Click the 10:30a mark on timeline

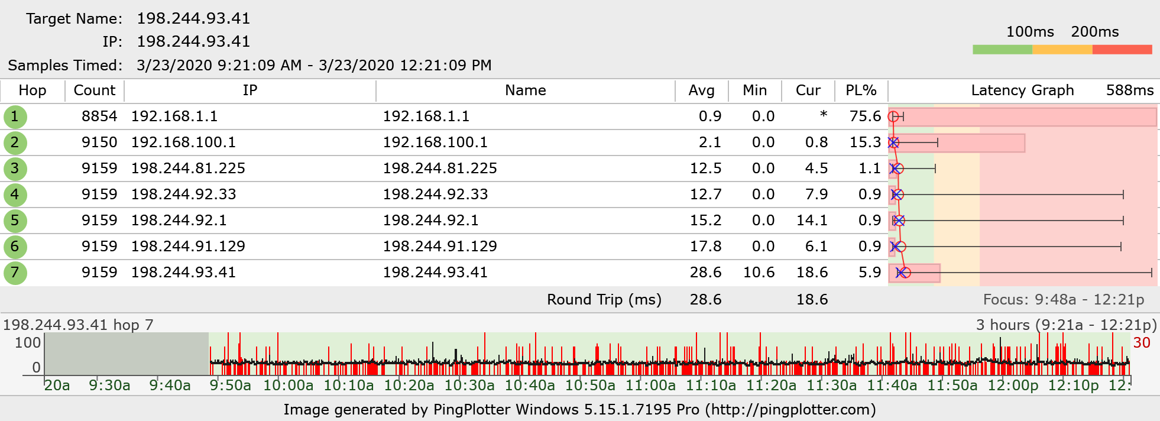[x=469, y=386]
